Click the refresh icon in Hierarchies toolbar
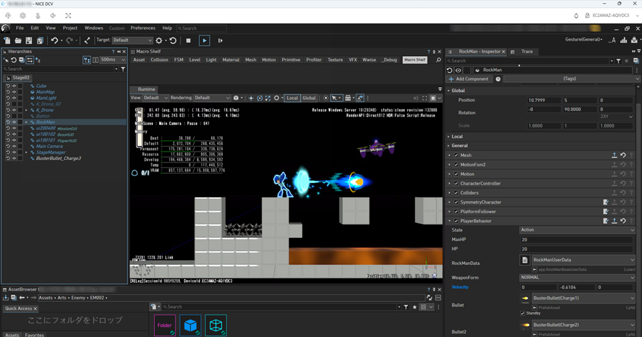 (13, 60)
